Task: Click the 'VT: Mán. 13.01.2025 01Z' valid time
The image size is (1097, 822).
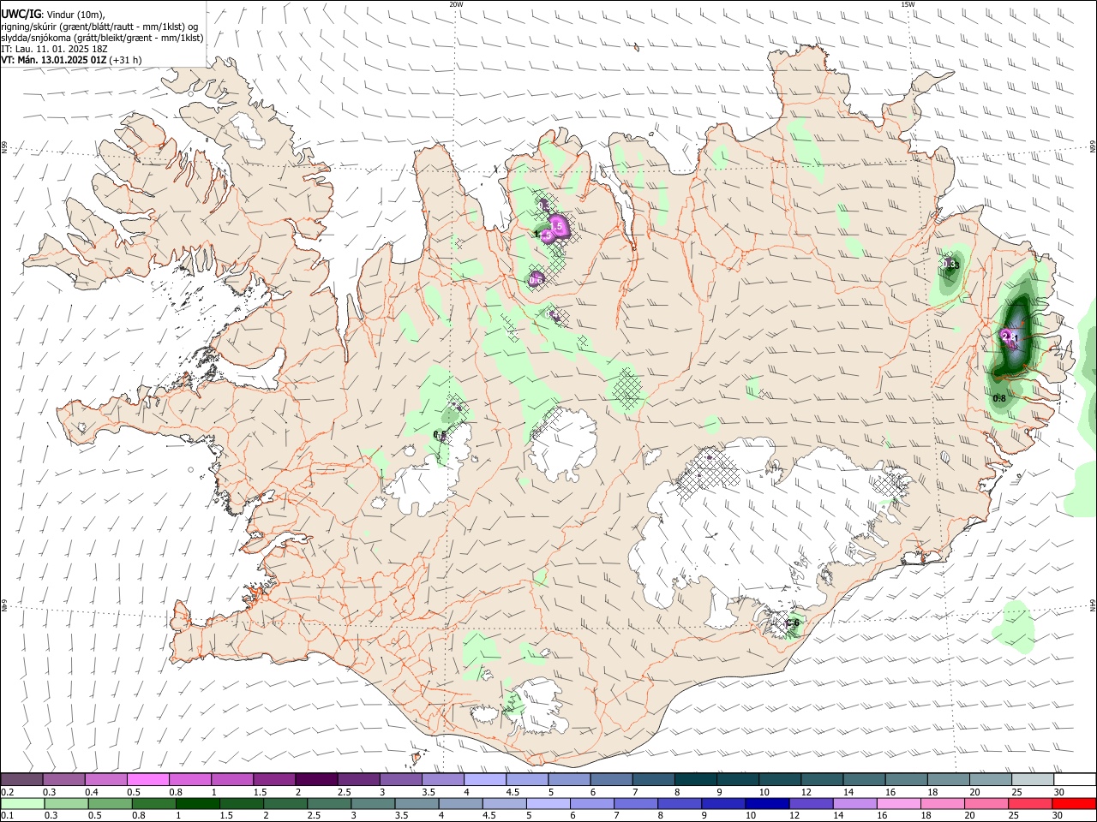Action: click(54, 60)
